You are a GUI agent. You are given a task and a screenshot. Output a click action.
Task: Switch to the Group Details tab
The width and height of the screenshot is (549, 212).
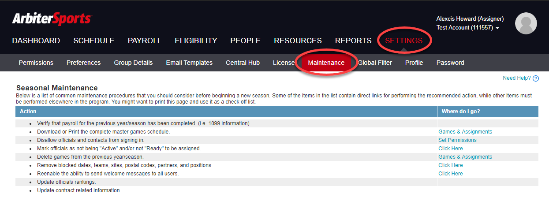[x=133, y=63]
